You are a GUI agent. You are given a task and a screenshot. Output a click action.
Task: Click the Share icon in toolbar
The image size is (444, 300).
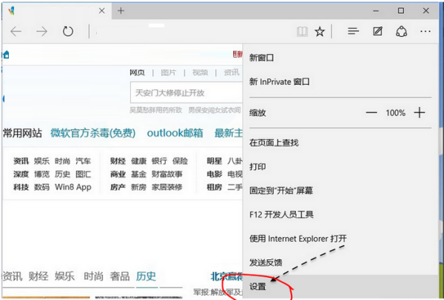tap(401, 32)
